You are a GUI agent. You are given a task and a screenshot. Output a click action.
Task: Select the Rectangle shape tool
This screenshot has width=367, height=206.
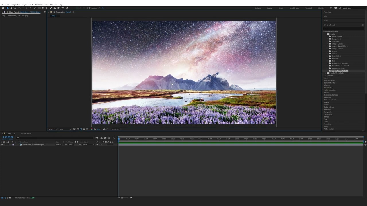tap(39, 8)
